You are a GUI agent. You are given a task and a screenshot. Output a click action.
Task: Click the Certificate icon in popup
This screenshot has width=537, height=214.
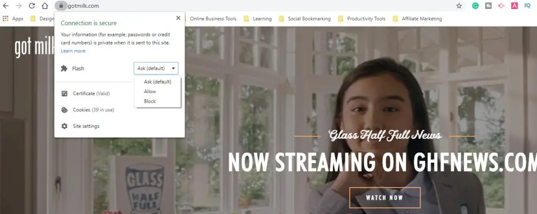coord(65,94)
